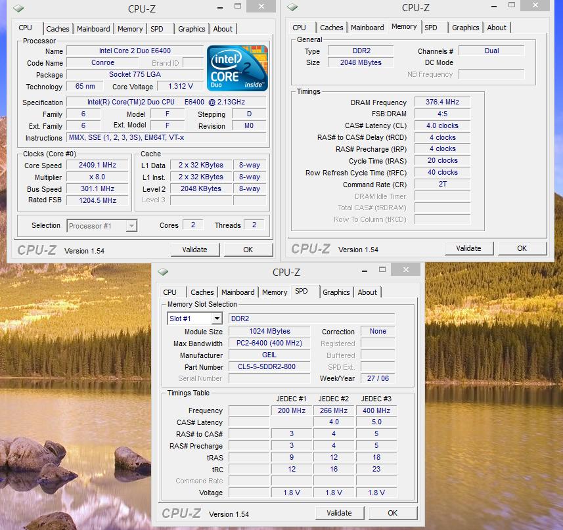The image size is (563, 530).
Task: Click the 'None' correction value
Action: 378,331
